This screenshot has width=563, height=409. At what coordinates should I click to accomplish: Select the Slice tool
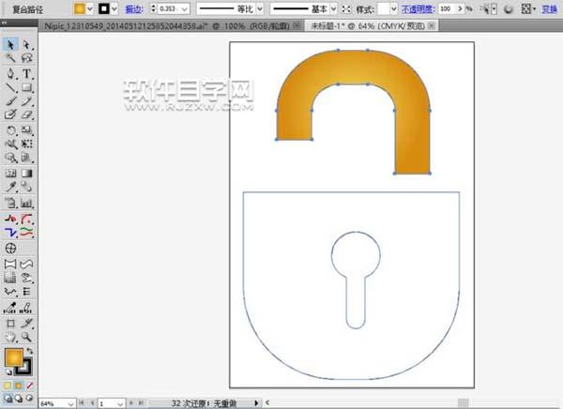26,324
